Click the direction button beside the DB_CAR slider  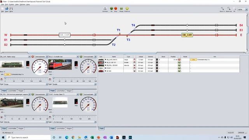tap(2, 79)
